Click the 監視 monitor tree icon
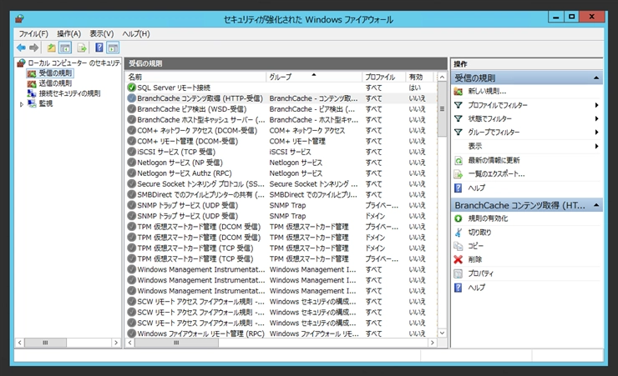 (32, 103)
